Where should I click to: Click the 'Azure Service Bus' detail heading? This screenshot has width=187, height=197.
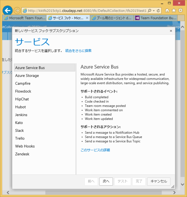[99, 67]
